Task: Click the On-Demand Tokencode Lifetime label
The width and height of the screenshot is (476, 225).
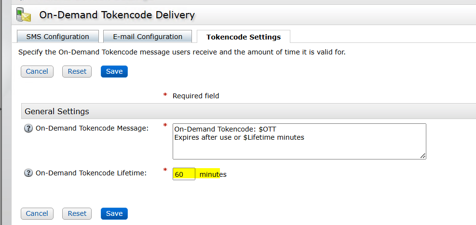Action: click(x=91, y=173)
